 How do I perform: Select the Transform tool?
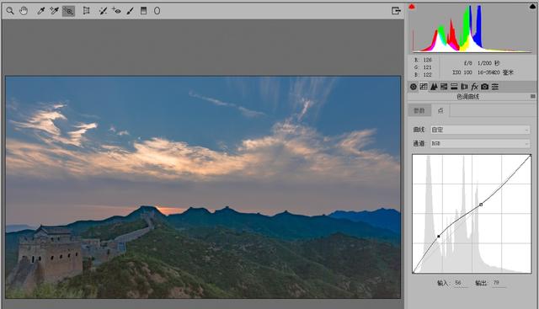pos(86,11)
